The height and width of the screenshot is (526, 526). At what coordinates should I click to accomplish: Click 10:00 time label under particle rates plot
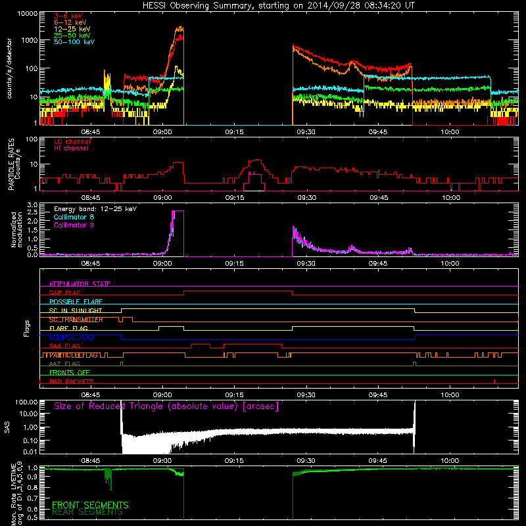click(450, 198)
